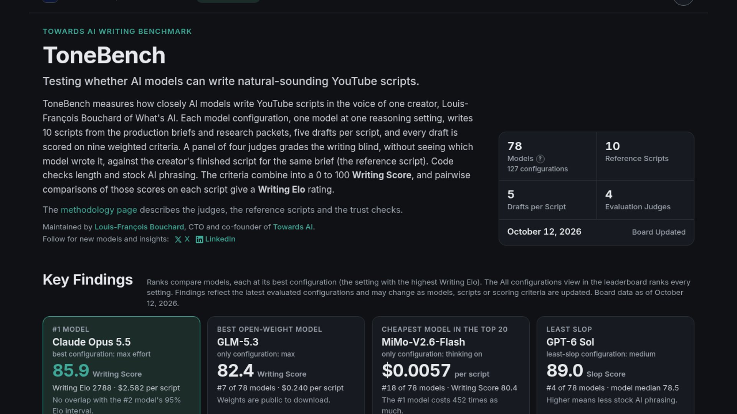Click the $0.0057 per script value
The image size is (737, 414).
click(416, 371)
